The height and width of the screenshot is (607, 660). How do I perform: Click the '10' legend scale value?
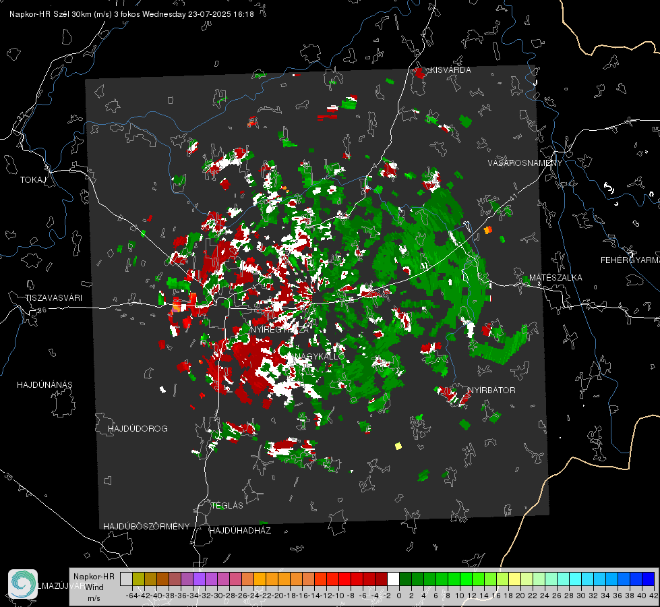[x=459, y=596]
